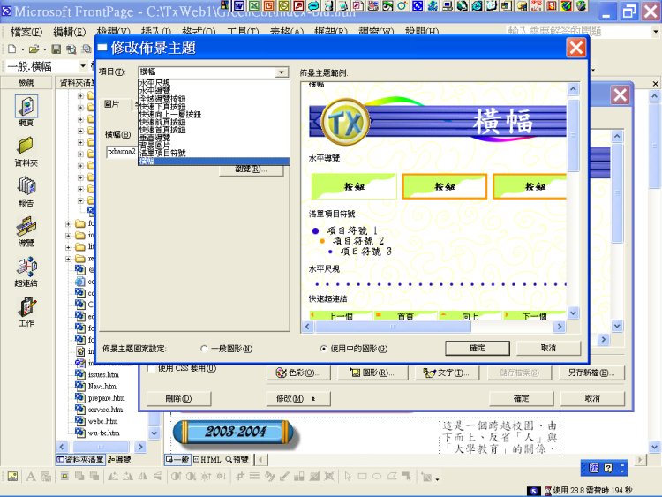Click the 另存新檔(E)... button

tap(591, 373)
